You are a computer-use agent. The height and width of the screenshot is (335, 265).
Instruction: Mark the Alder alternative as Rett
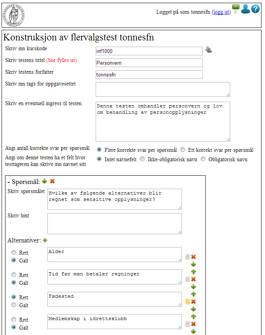click(x=14, y=252)
